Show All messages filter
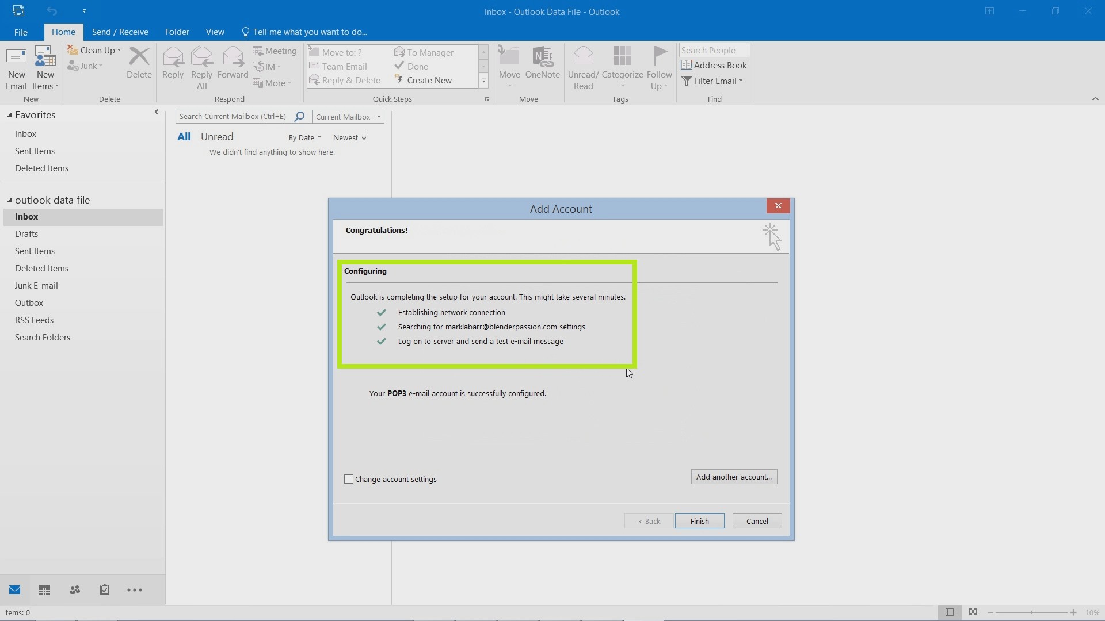 tap(184, 137)
